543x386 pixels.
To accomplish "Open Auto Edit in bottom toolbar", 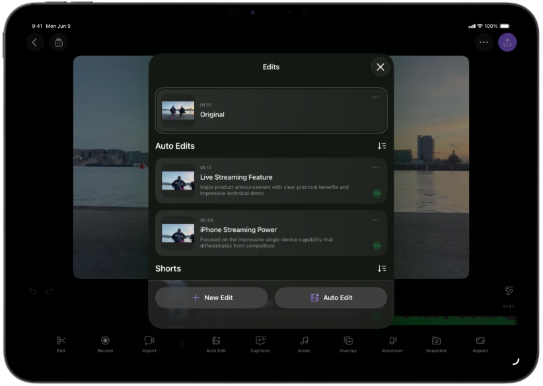I will tap(216, 344).
